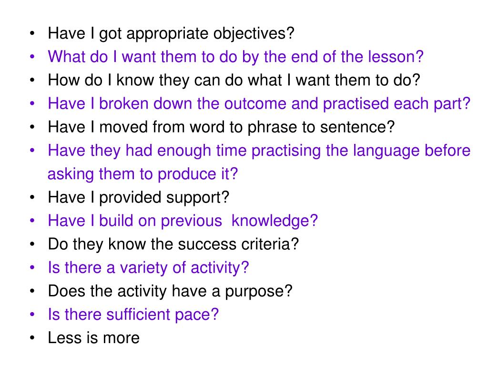Select the 'Have I provided support?' line
This screenshot has width=488, height=366.
139,198
